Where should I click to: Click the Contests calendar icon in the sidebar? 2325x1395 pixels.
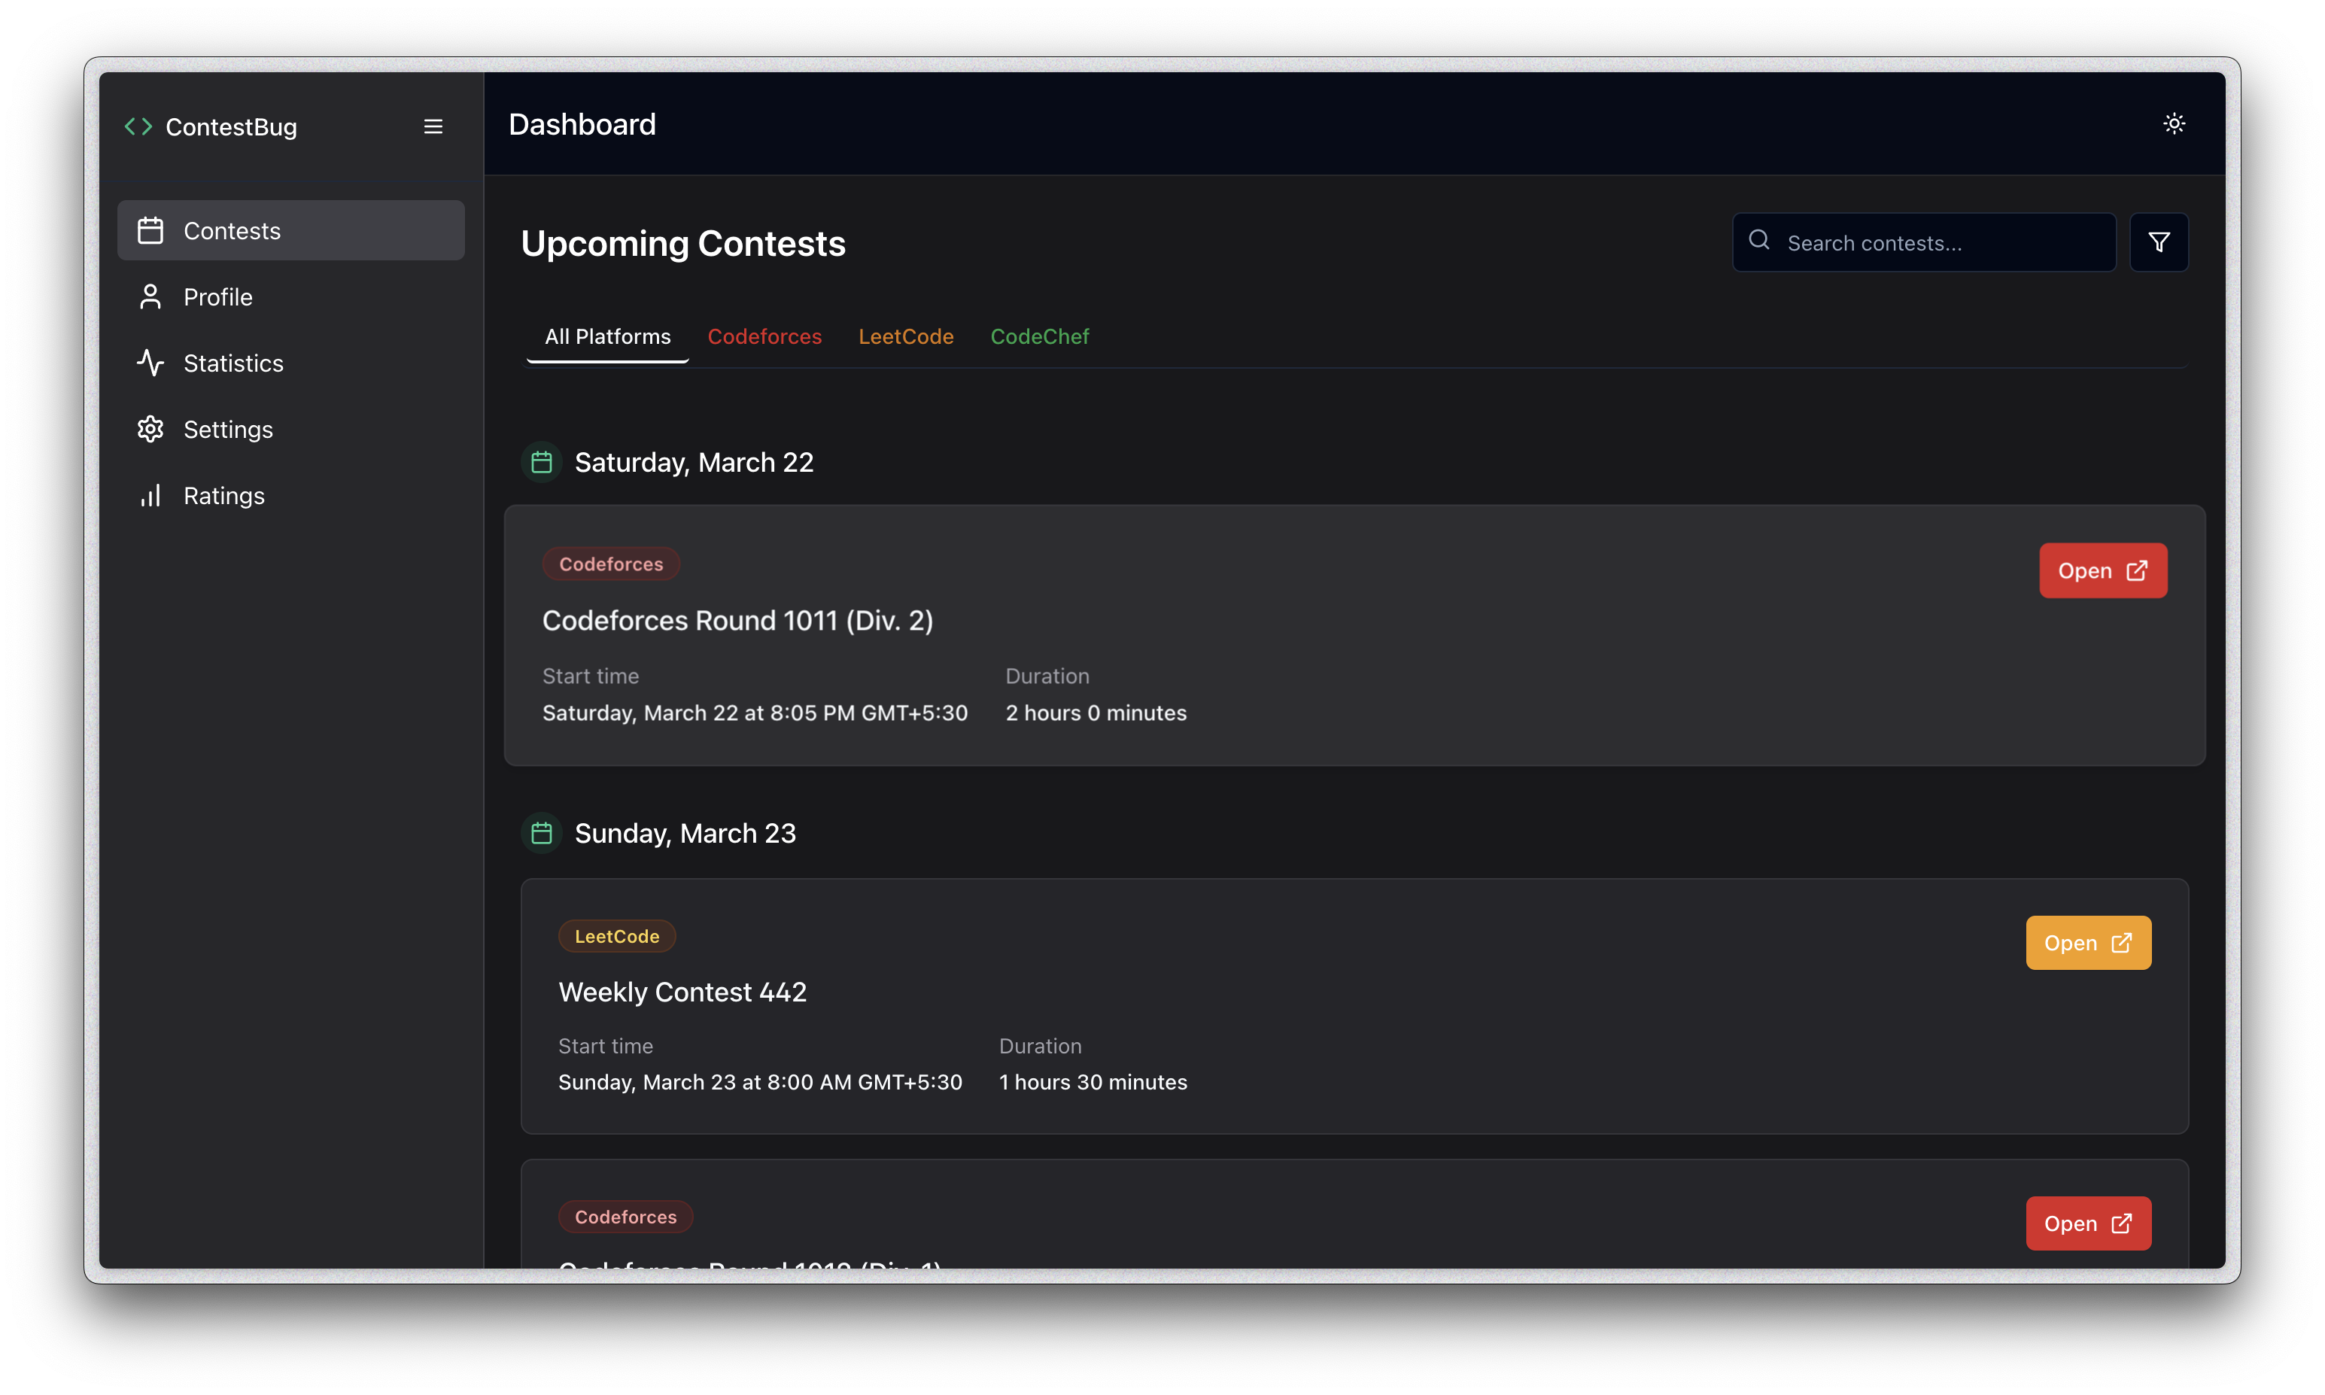150,230
